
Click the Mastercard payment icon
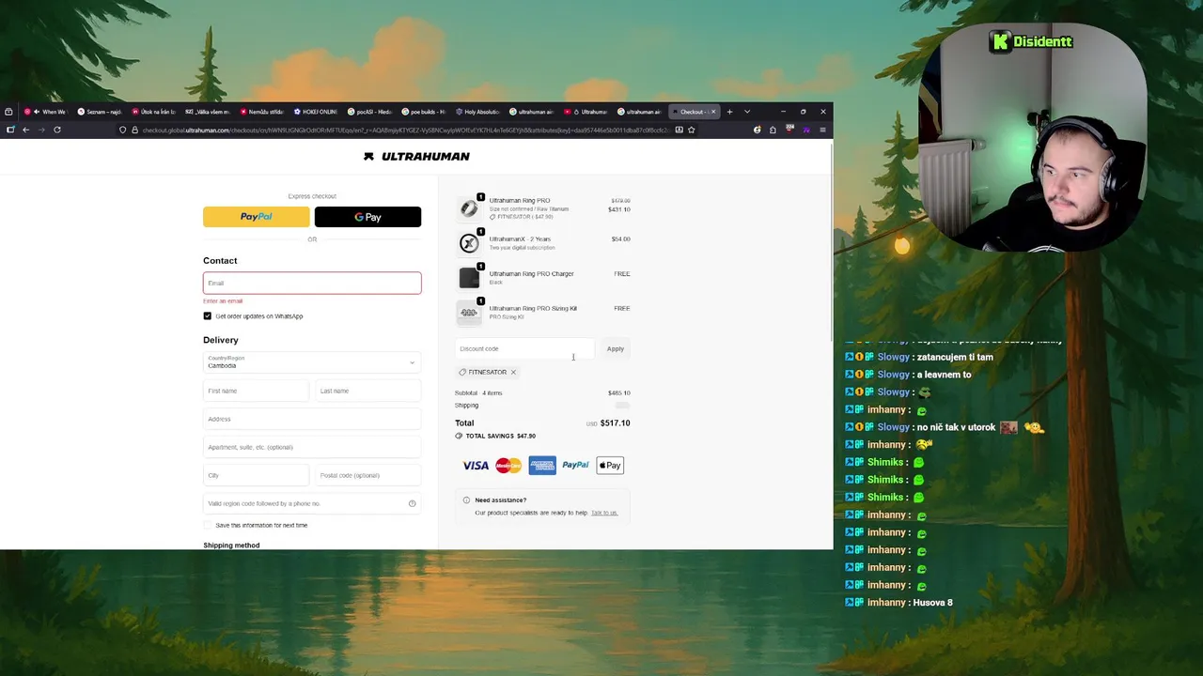click(x=508, y=466)
